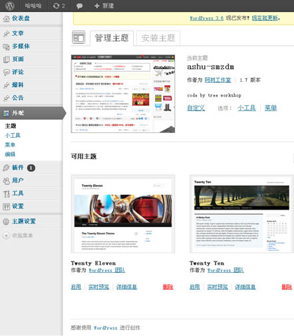
Task: Click 实时预览 for Twenty Eleven
Action: click(98, 287)
